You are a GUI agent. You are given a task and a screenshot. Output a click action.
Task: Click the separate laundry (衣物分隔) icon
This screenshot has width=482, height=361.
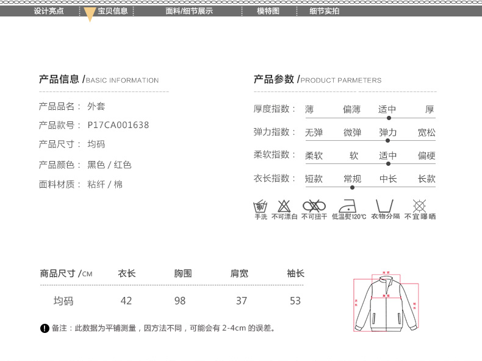(384, 206)
